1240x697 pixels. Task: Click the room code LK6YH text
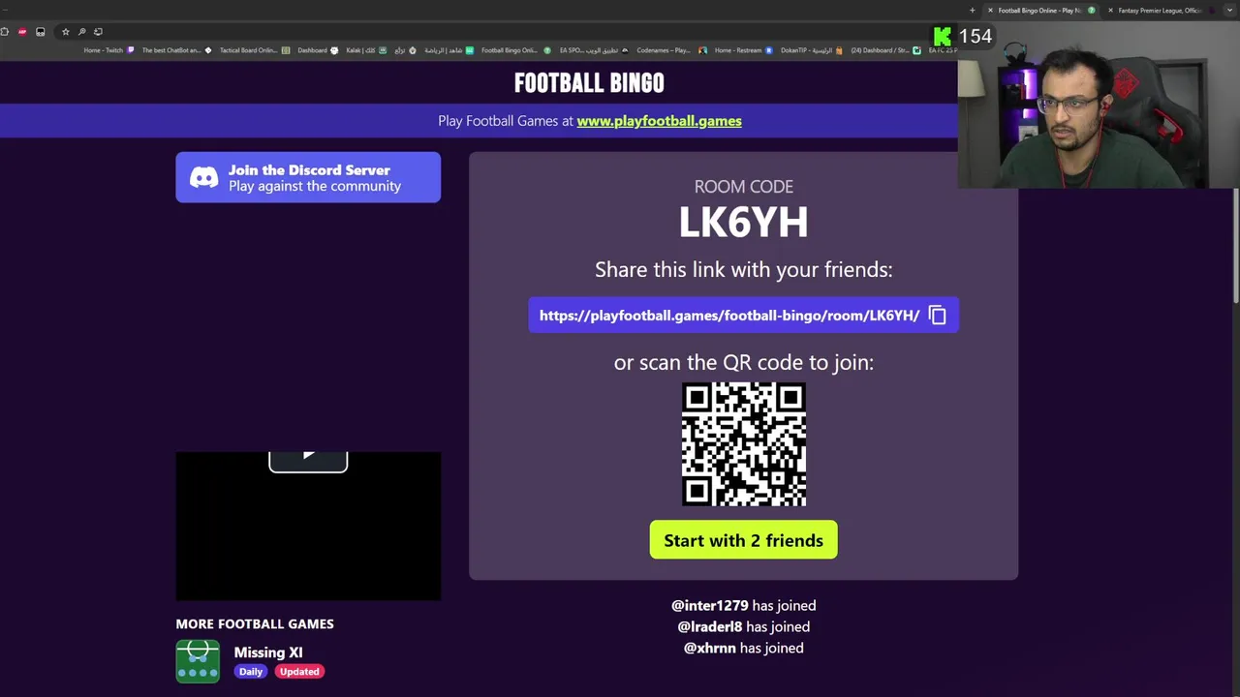tap(743, 223)
